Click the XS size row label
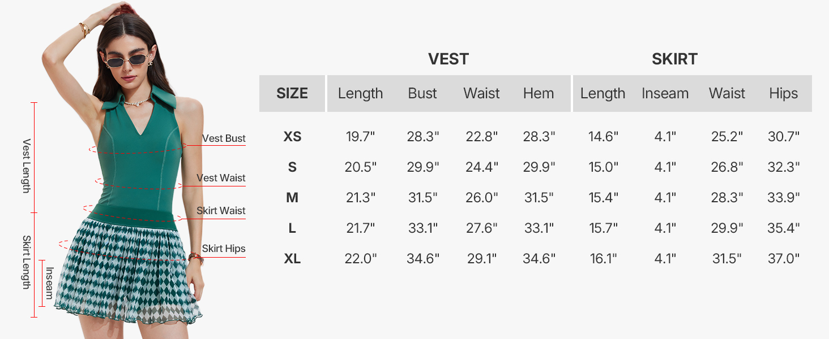The image size is (829, 339). coord(292,137)
